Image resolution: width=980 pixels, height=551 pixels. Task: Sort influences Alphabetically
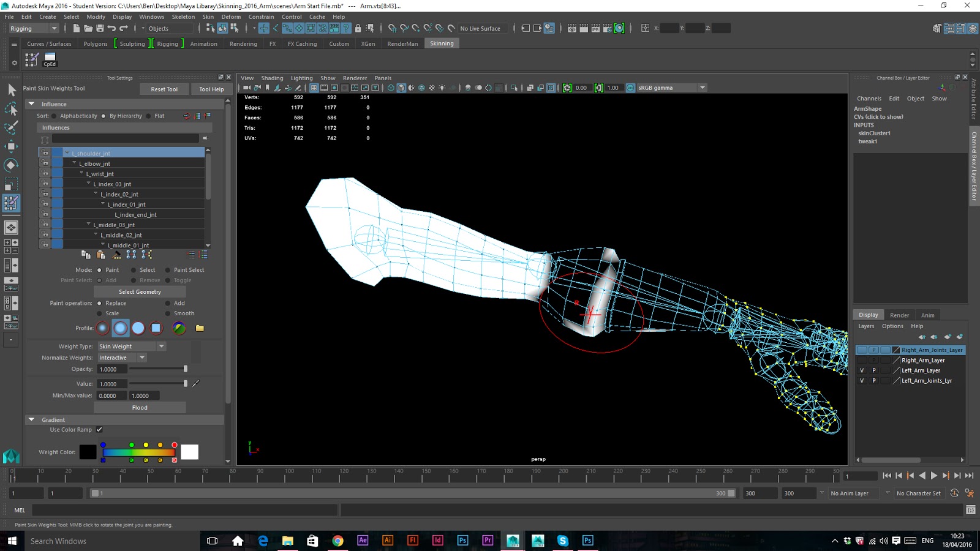(x=55, y=116)
